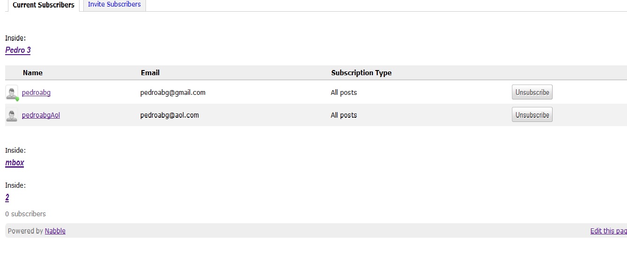This screenshot has width=627, height=262.
Task: Unsubscribe the pedroabg@gmail.com subscriber
Action: (532, 92)
